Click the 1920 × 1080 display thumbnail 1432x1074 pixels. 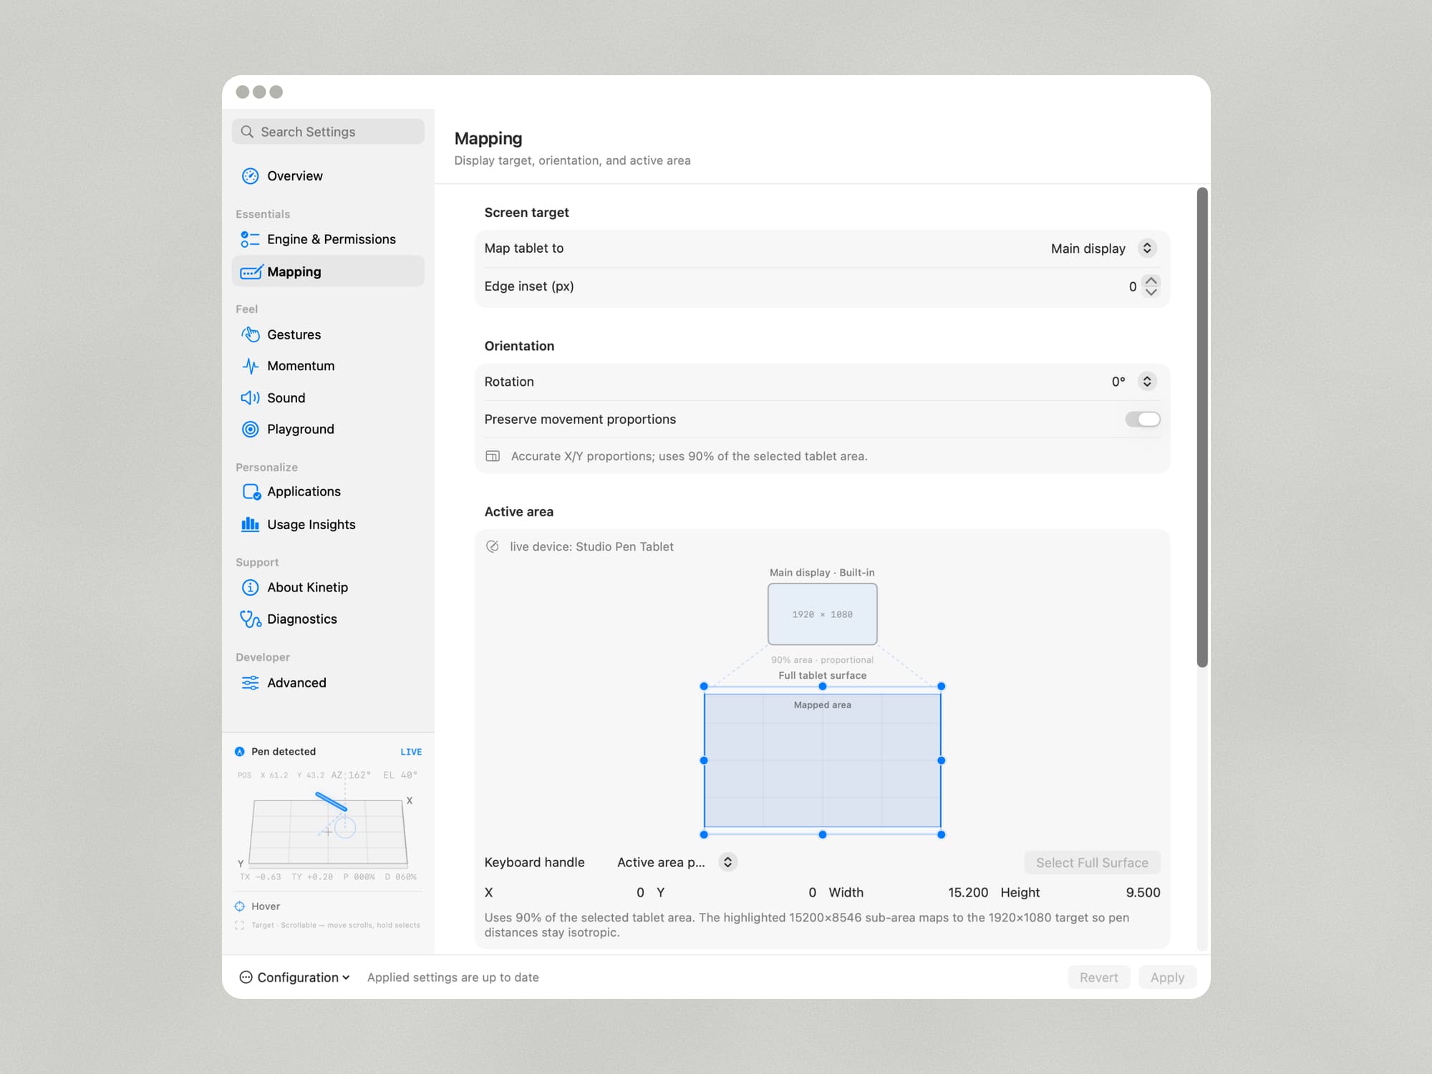[823, 614]
